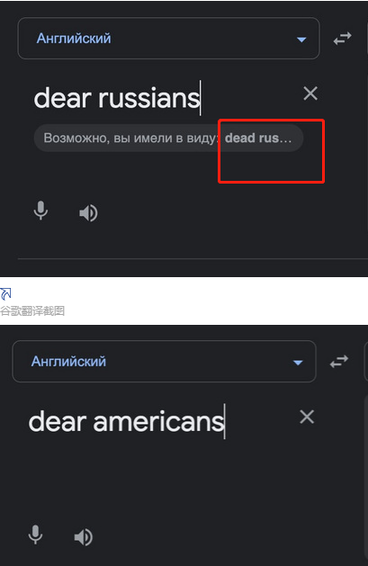The height and width of the screenshot is (566, 368).
Task: Open the bottom "Английский" language selector
Action: point(164,362)
